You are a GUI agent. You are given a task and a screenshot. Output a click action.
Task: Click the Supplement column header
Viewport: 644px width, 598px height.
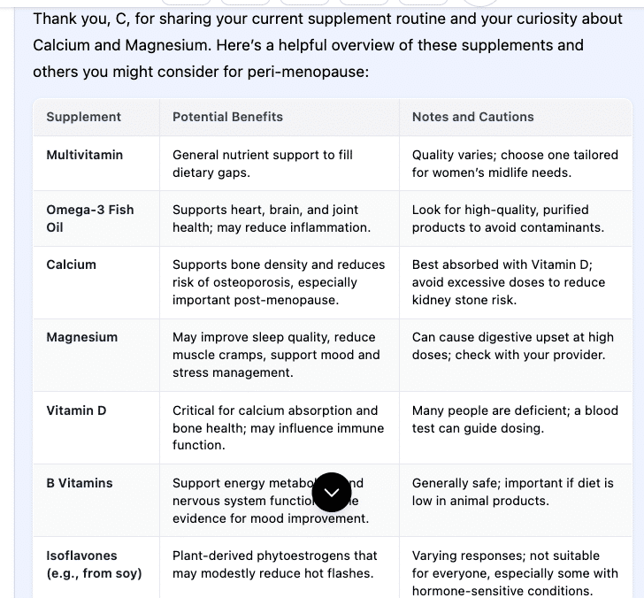pos(84,117)
